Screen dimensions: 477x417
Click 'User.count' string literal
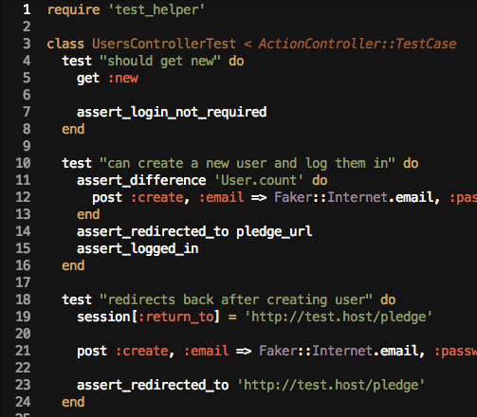pyautogui.click(x=259, y=180)
